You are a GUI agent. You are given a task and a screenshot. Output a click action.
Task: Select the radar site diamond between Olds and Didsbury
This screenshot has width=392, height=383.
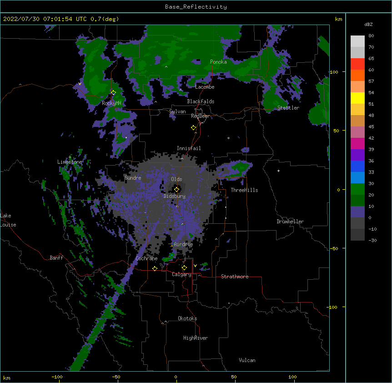tap(177, 190)
